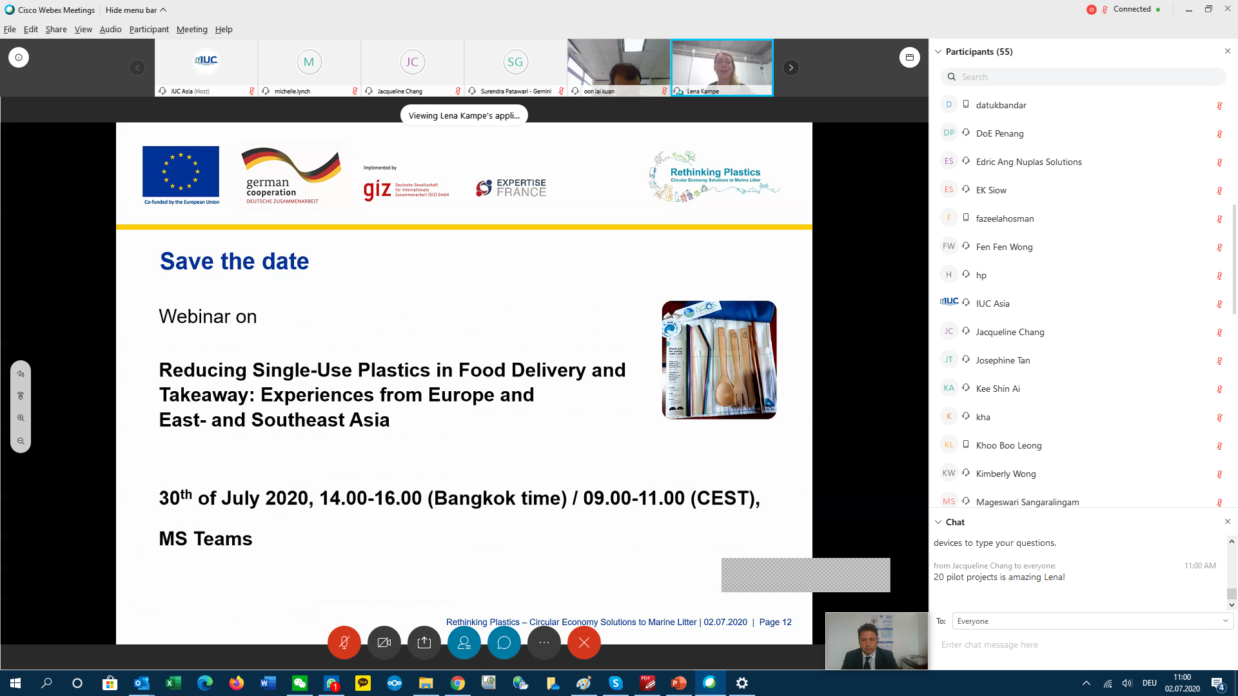Click the zoom in magnifier icon
Image resolution: width=1238 pixels, height=696 pixels.
pyautogui.click(x=21, y=418)
